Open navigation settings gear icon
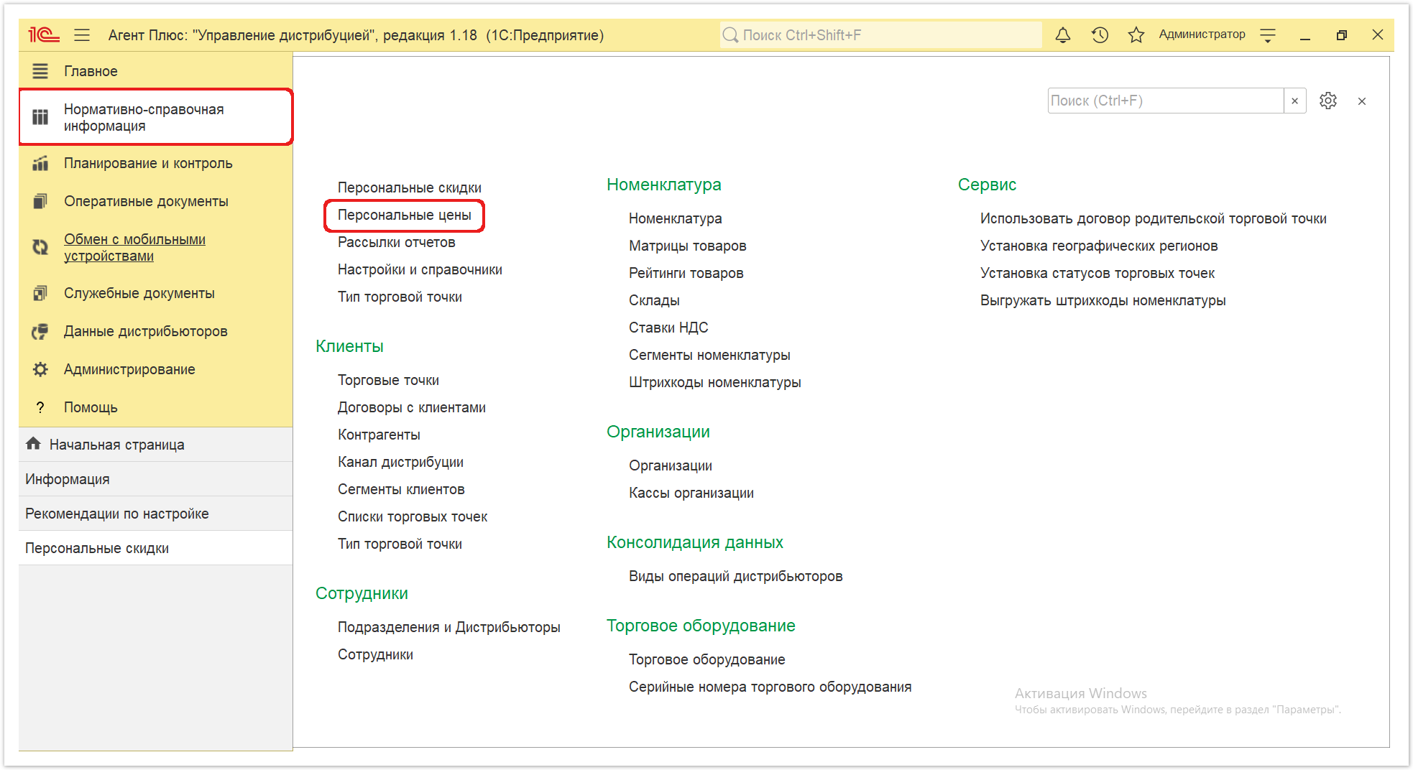The image size is (1413, 770). coord(1328,101)
